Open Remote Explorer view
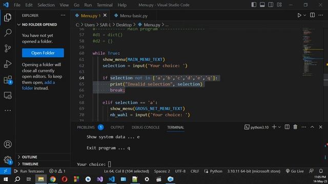 pos(8,96)
